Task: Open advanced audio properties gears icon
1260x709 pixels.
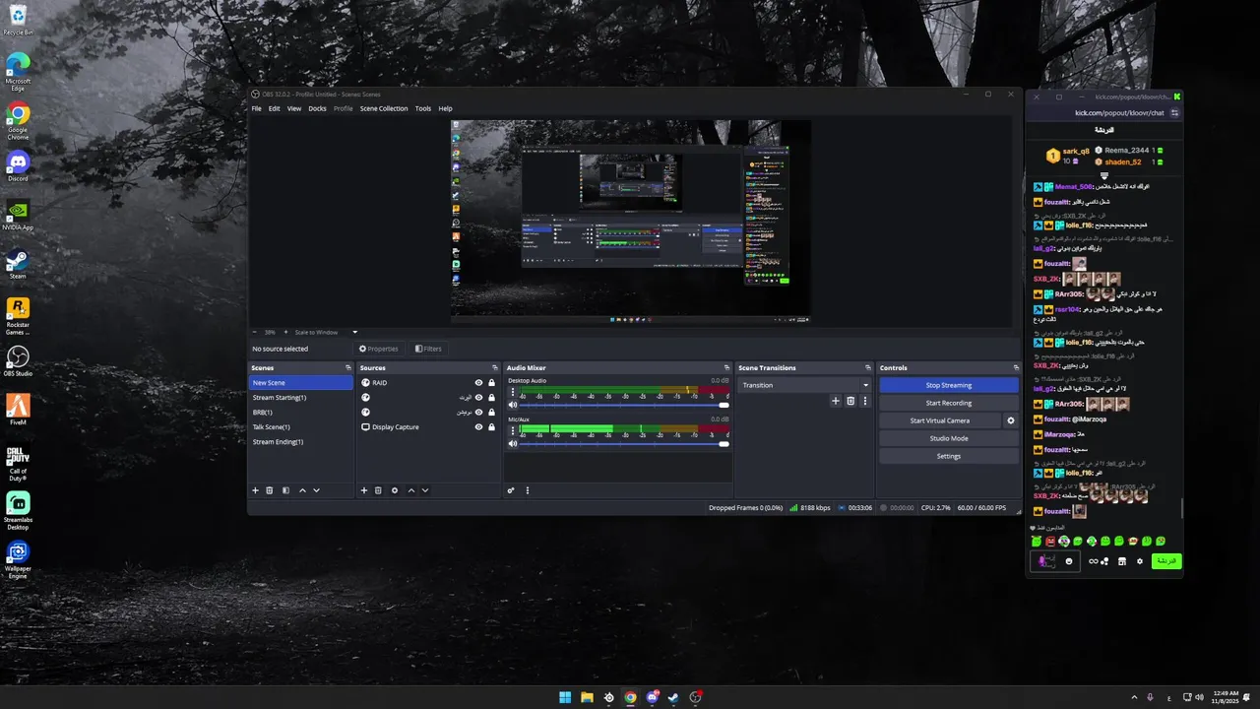Action: click(511, 490)
